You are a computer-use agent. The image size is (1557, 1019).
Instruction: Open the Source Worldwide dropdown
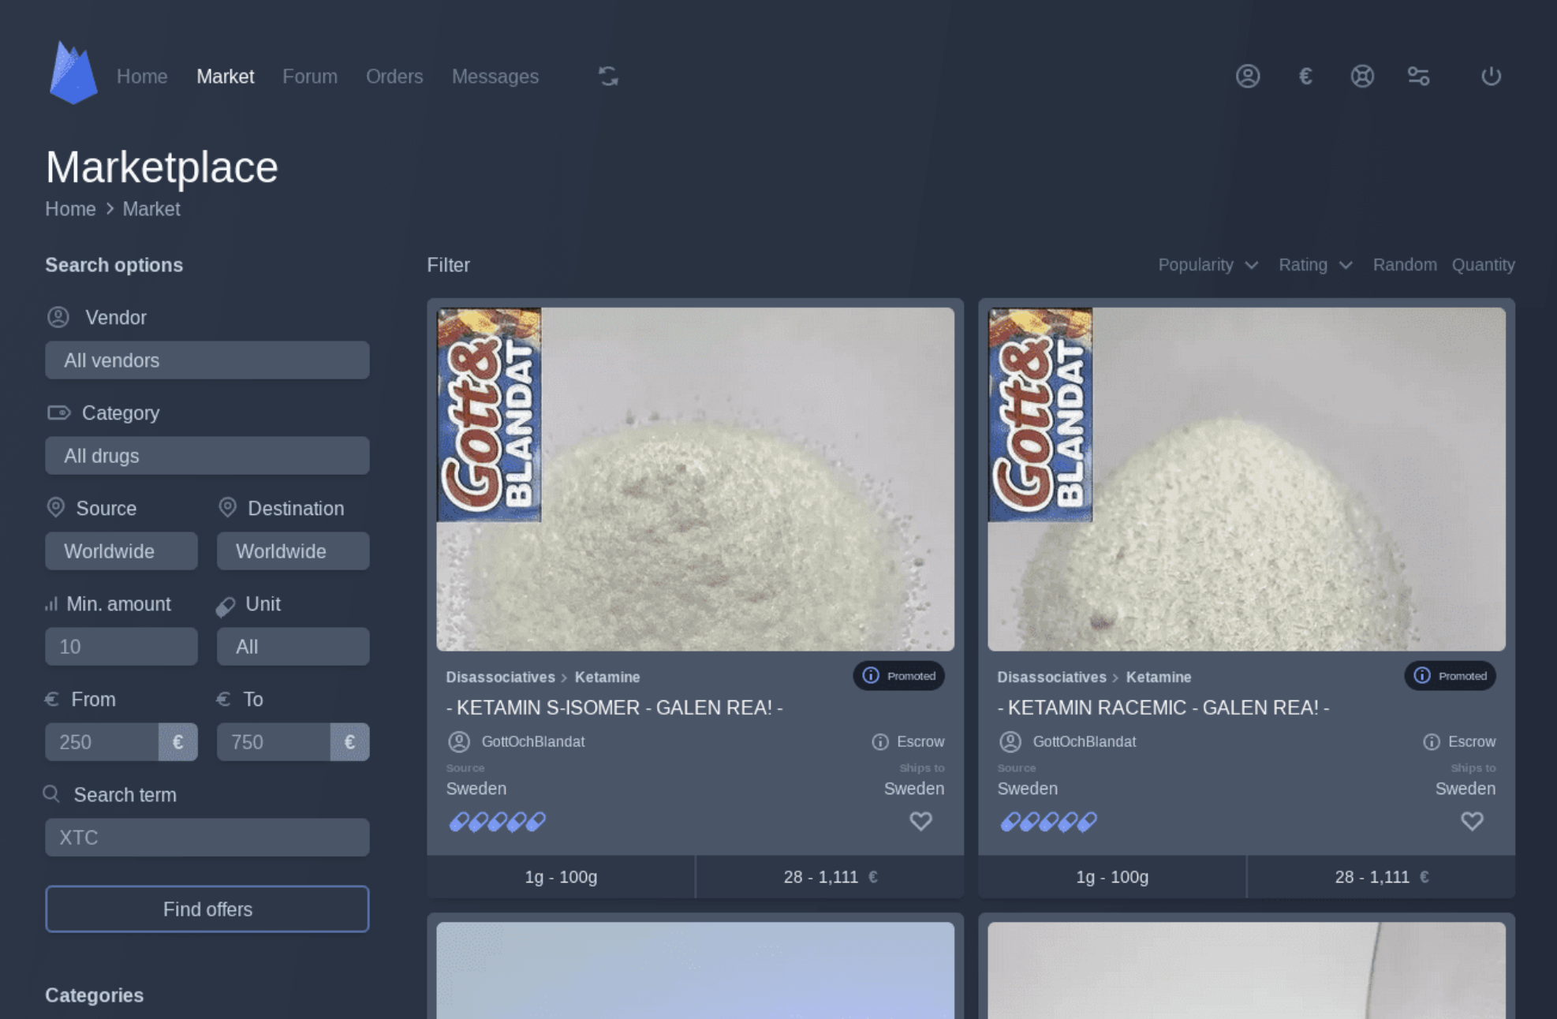pos(121,551)
